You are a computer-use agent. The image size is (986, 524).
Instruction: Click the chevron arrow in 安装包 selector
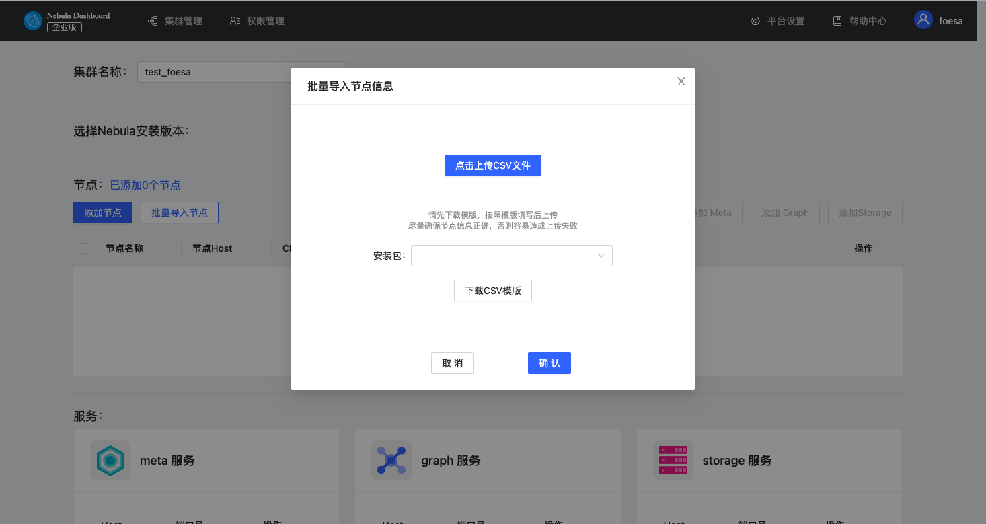pos(601,256)
